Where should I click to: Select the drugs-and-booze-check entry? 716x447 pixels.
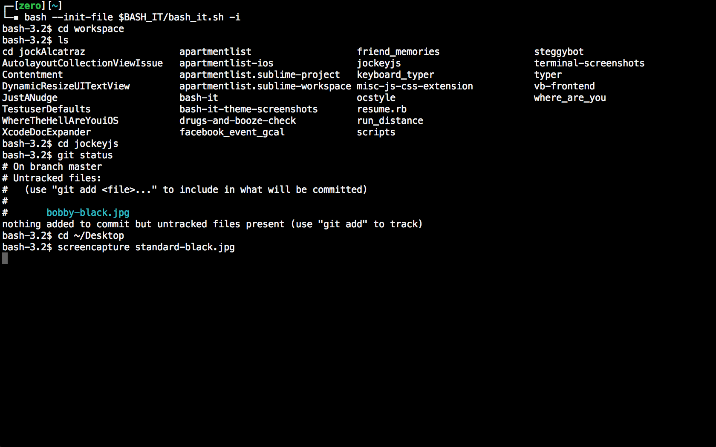pos(237,120)
